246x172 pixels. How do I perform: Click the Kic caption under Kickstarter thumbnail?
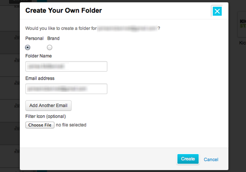coord(243,43)
